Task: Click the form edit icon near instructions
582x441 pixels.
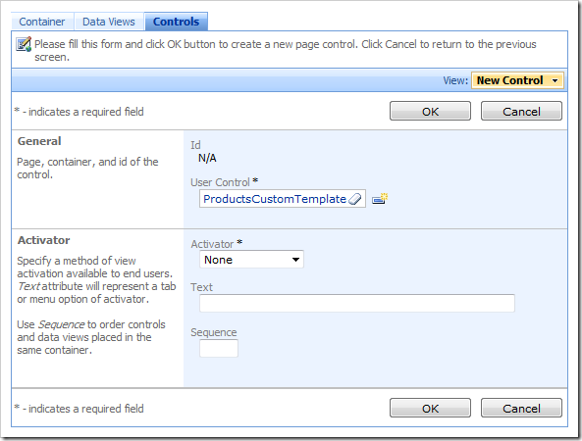Action: [24, 44]
